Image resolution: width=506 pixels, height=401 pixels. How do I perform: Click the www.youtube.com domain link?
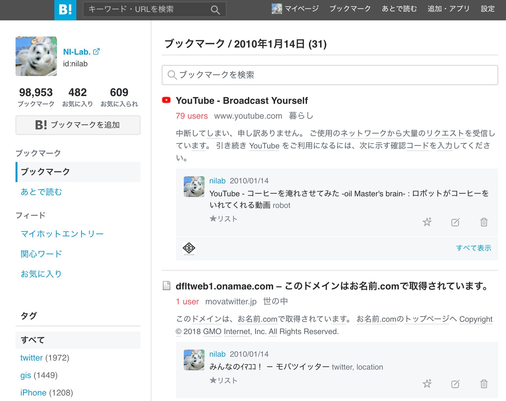(x=248, y=116)
